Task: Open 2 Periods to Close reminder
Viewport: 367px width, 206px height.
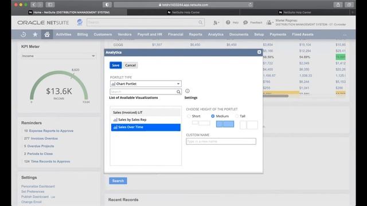Action: pyautogui.click(x=38, y=154)
